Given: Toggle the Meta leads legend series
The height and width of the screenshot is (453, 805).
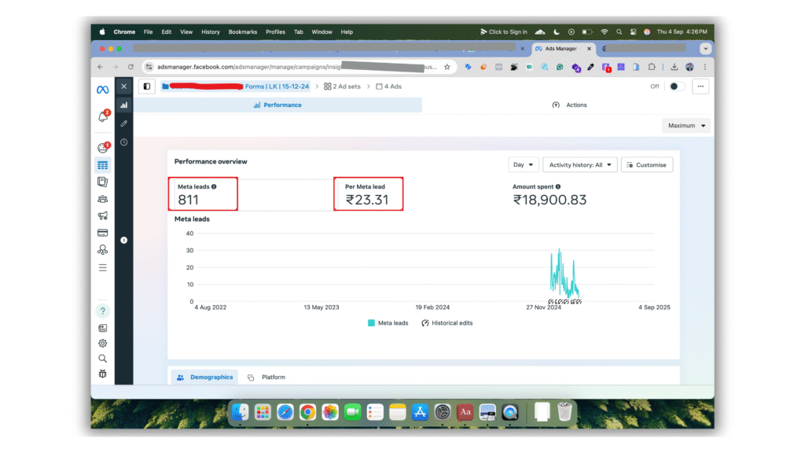Looking at the screenshot, I should tap(388, 323).
